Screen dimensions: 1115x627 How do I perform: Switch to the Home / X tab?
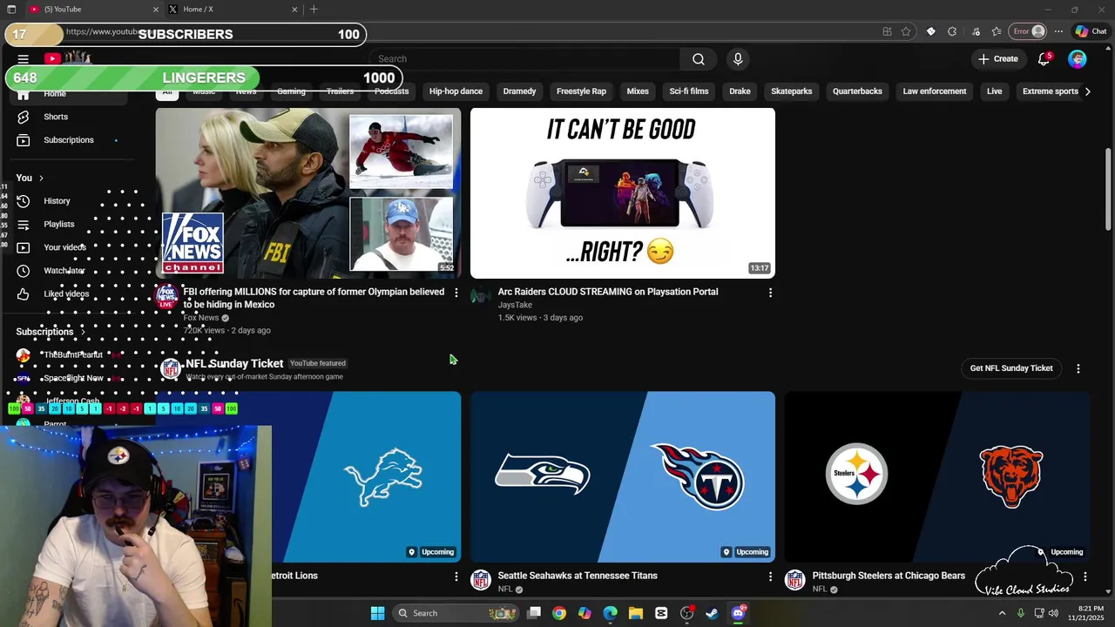click(233, 10)
